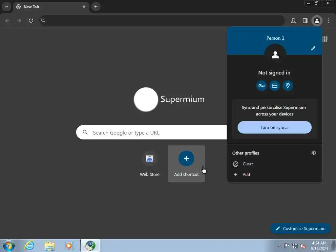Toggle the side panel icon

pos(305,21)
